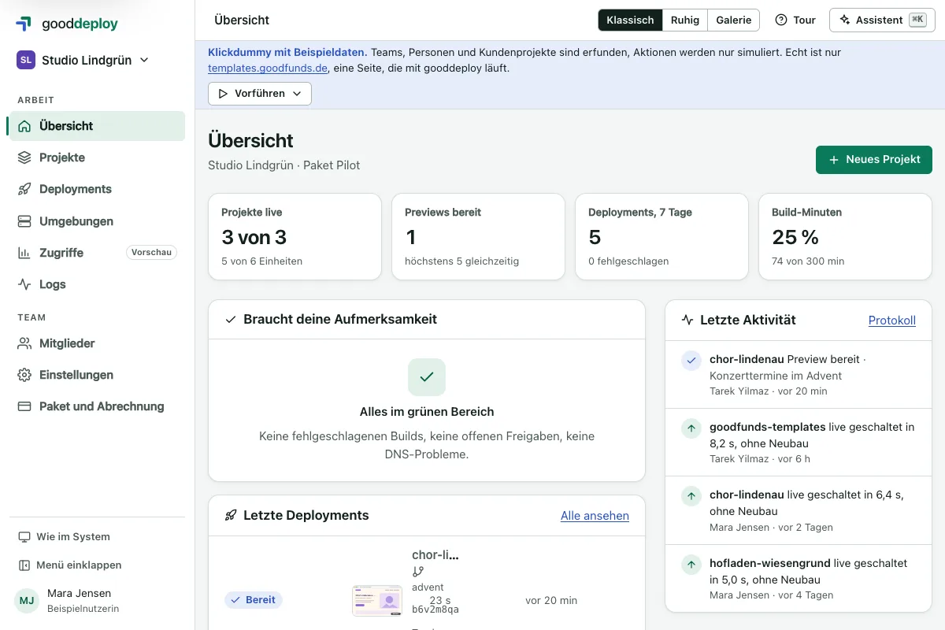Create a project with Neues Projekt
This screenshot has height=630, width=945.
click(874, 159)
